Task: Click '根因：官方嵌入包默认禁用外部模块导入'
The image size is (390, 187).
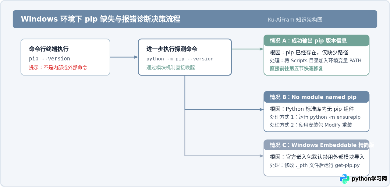Action: tap(317, 157)
